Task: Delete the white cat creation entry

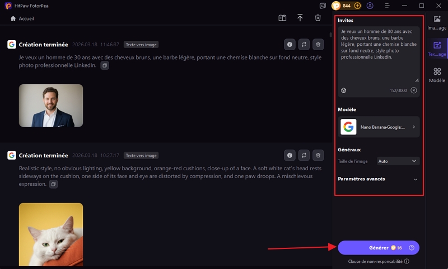Action: (x=318, y=155)
